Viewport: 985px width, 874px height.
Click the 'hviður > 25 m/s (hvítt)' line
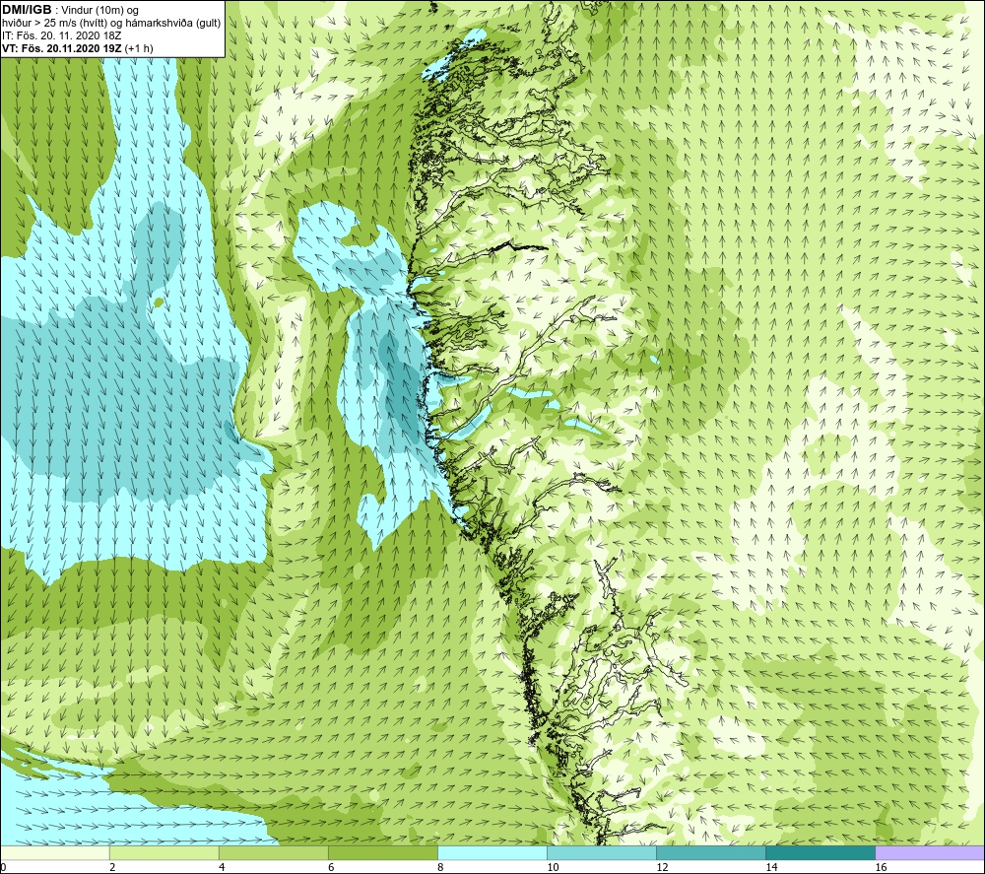pyautogui.click(x=53, y=24)
